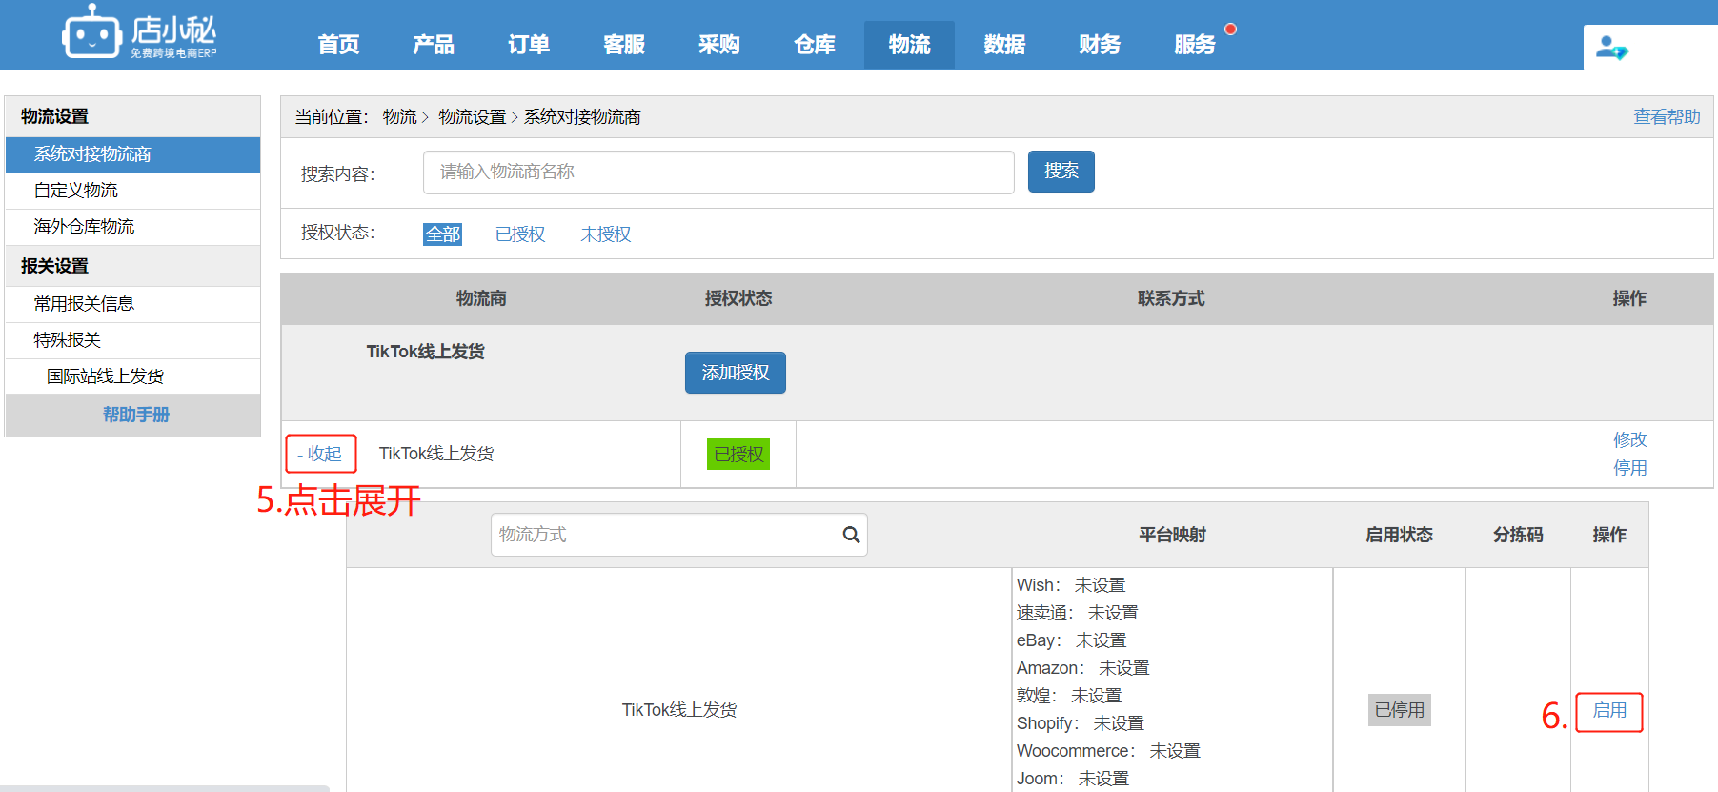Click the horizontal scrollbar at the bottom
This screenshot has width=1718, height=792.
click(165, 788)
